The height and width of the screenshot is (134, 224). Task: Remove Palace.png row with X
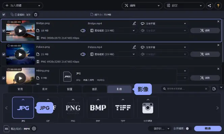pos(218,45)
